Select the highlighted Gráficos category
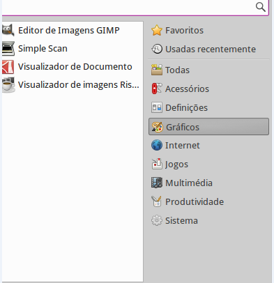Image resolution: width=274 pixels, height=283 pixels. point(208,127)
